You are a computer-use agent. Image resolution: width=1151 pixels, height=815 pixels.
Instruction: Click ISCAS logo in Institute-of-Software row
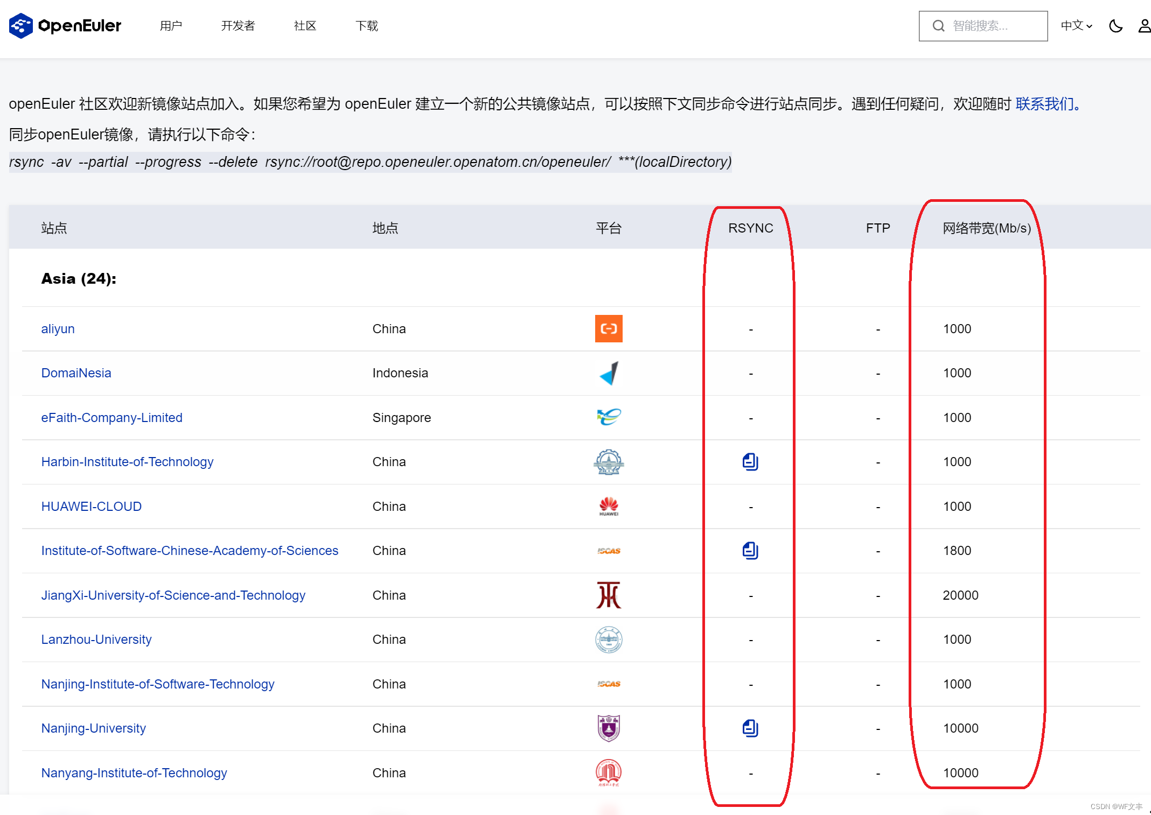(609, 551)
